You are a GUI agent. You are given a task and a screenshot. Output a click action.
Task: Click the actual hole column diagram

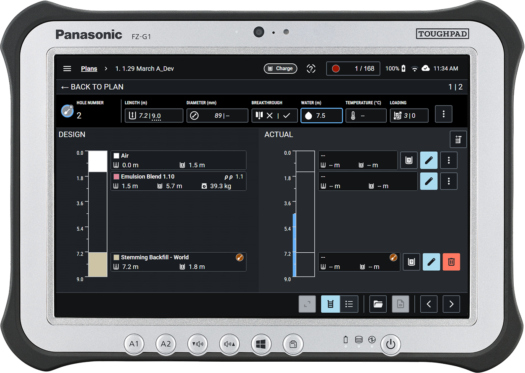pyautogui.click(x=305, y=214)
